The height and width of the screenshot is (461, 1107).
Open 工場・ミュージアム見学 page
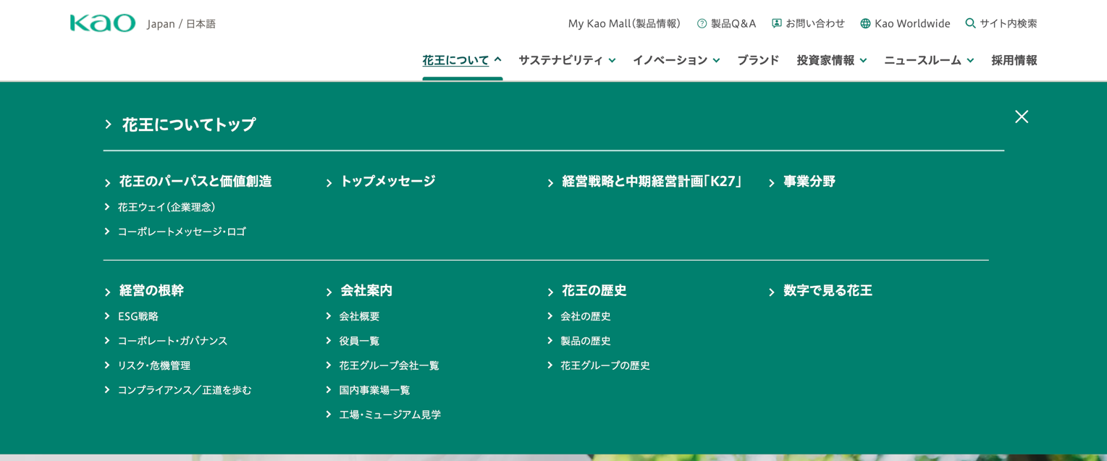[390, 415]
